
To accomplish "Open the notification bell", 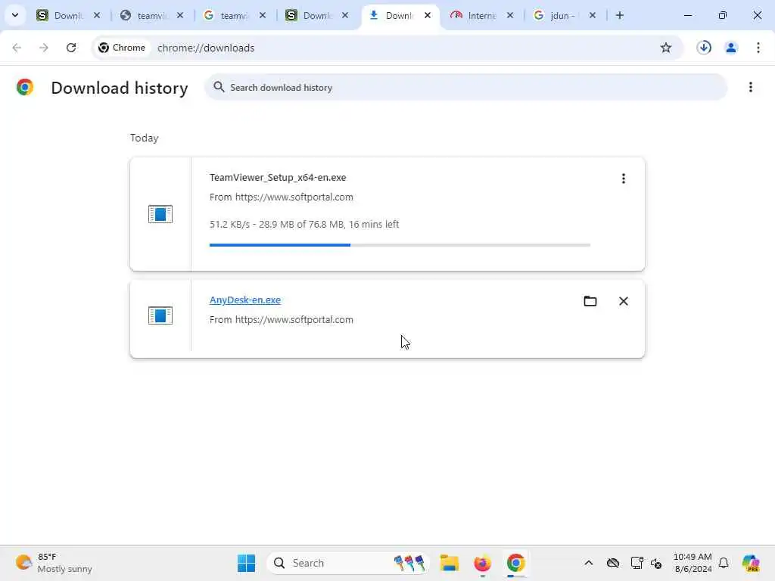I will tap(724, 563).
